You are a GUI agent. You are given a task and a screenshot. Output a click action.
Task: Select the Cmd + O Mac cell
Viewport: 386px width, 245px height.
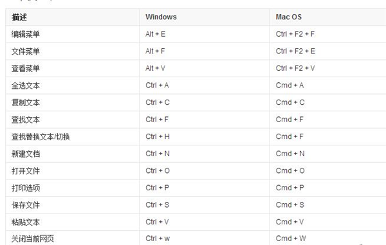click(290, 170)
